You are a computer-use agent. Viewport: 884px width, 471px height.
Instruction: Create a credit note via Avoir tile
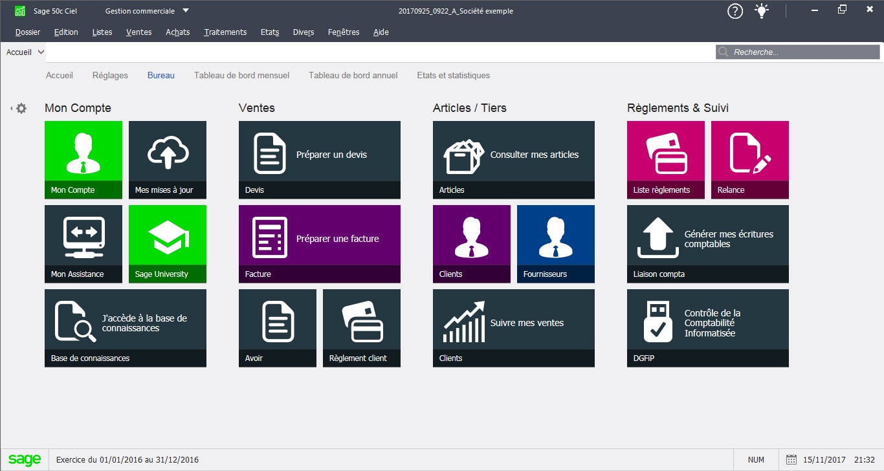click(x=277, y=327)
